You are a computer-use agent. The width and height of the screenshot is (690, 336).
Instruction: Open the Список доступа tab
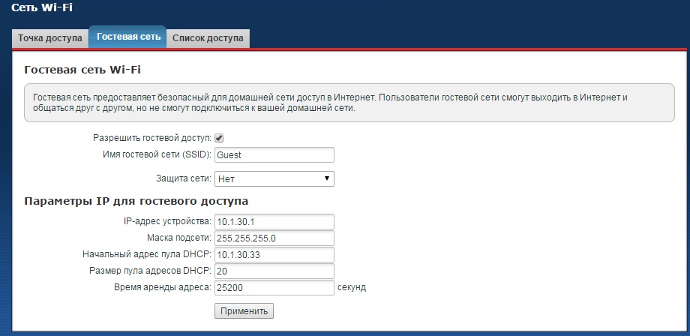tap(208, 37)
